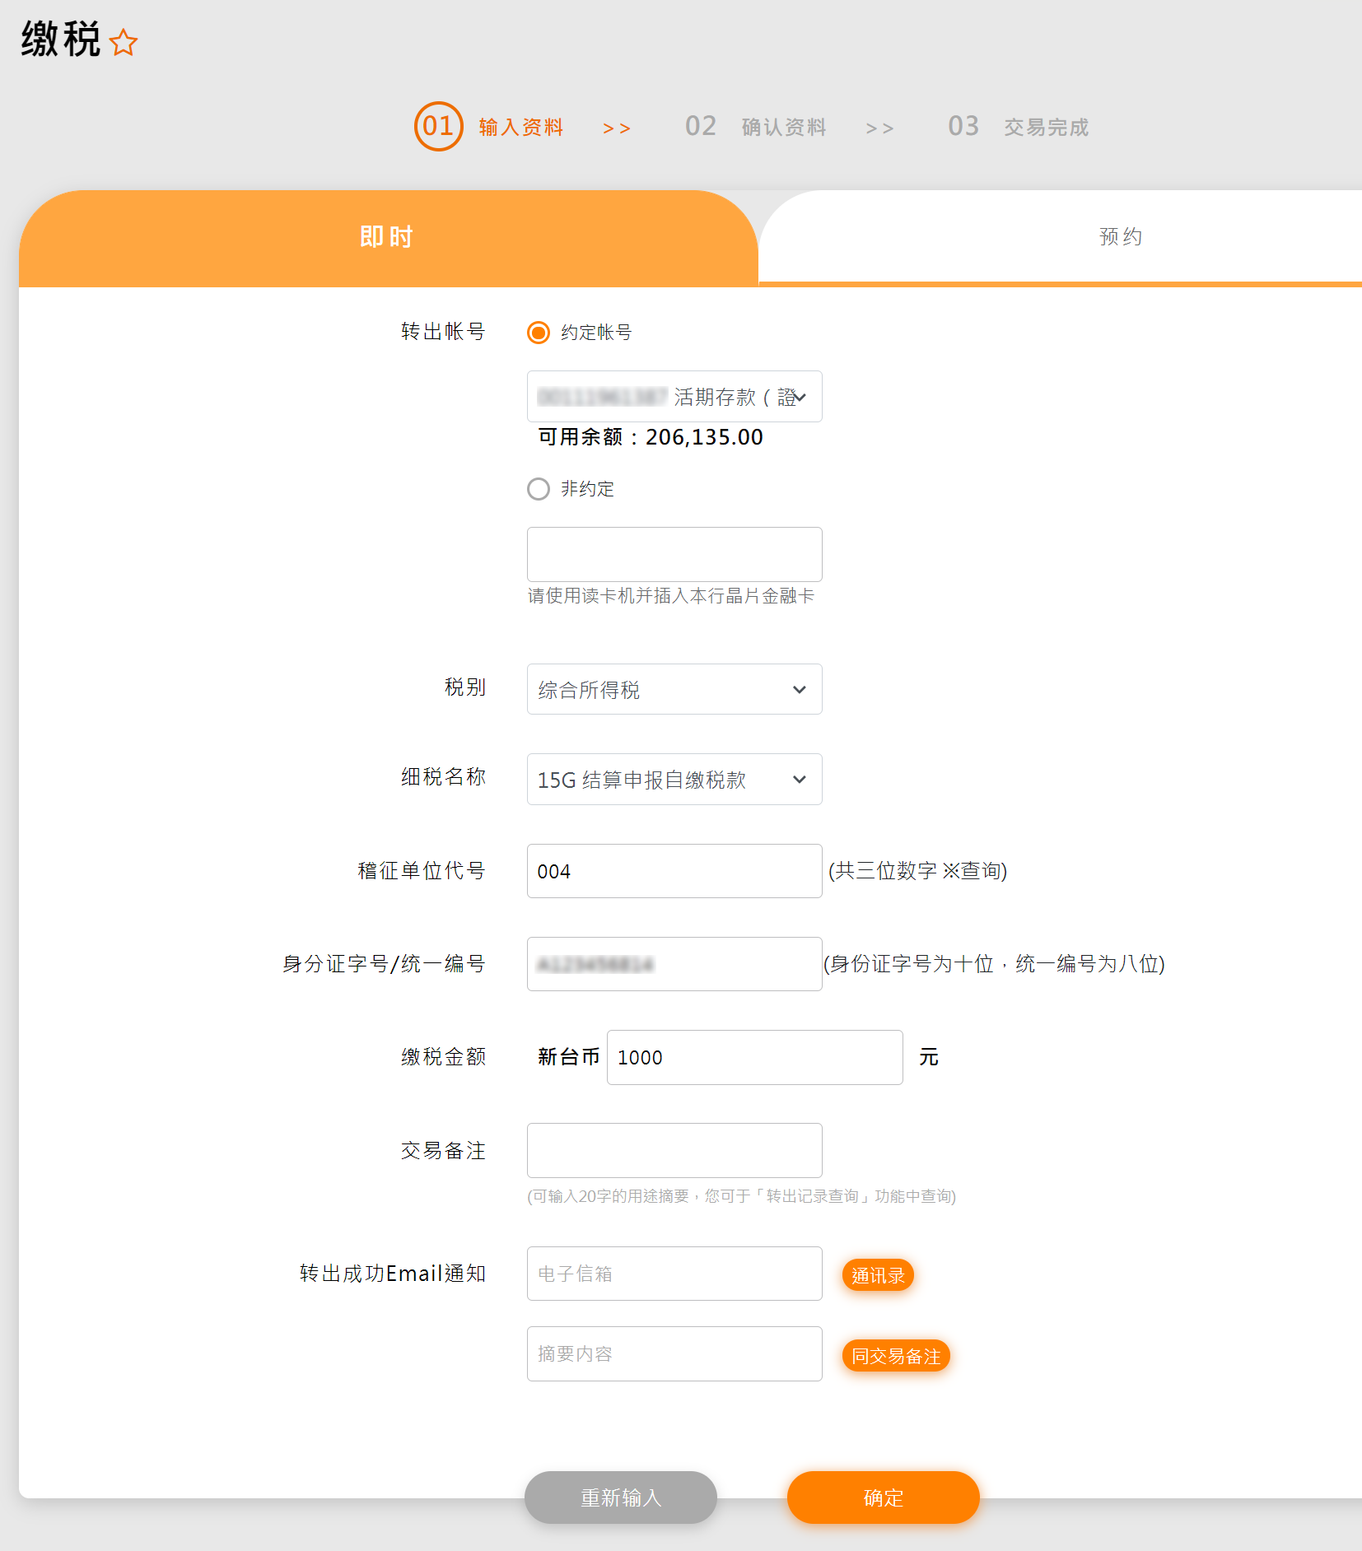Open the 细税名称 15G dropdown
1362x1551 pixels.
tap(674, 780)
